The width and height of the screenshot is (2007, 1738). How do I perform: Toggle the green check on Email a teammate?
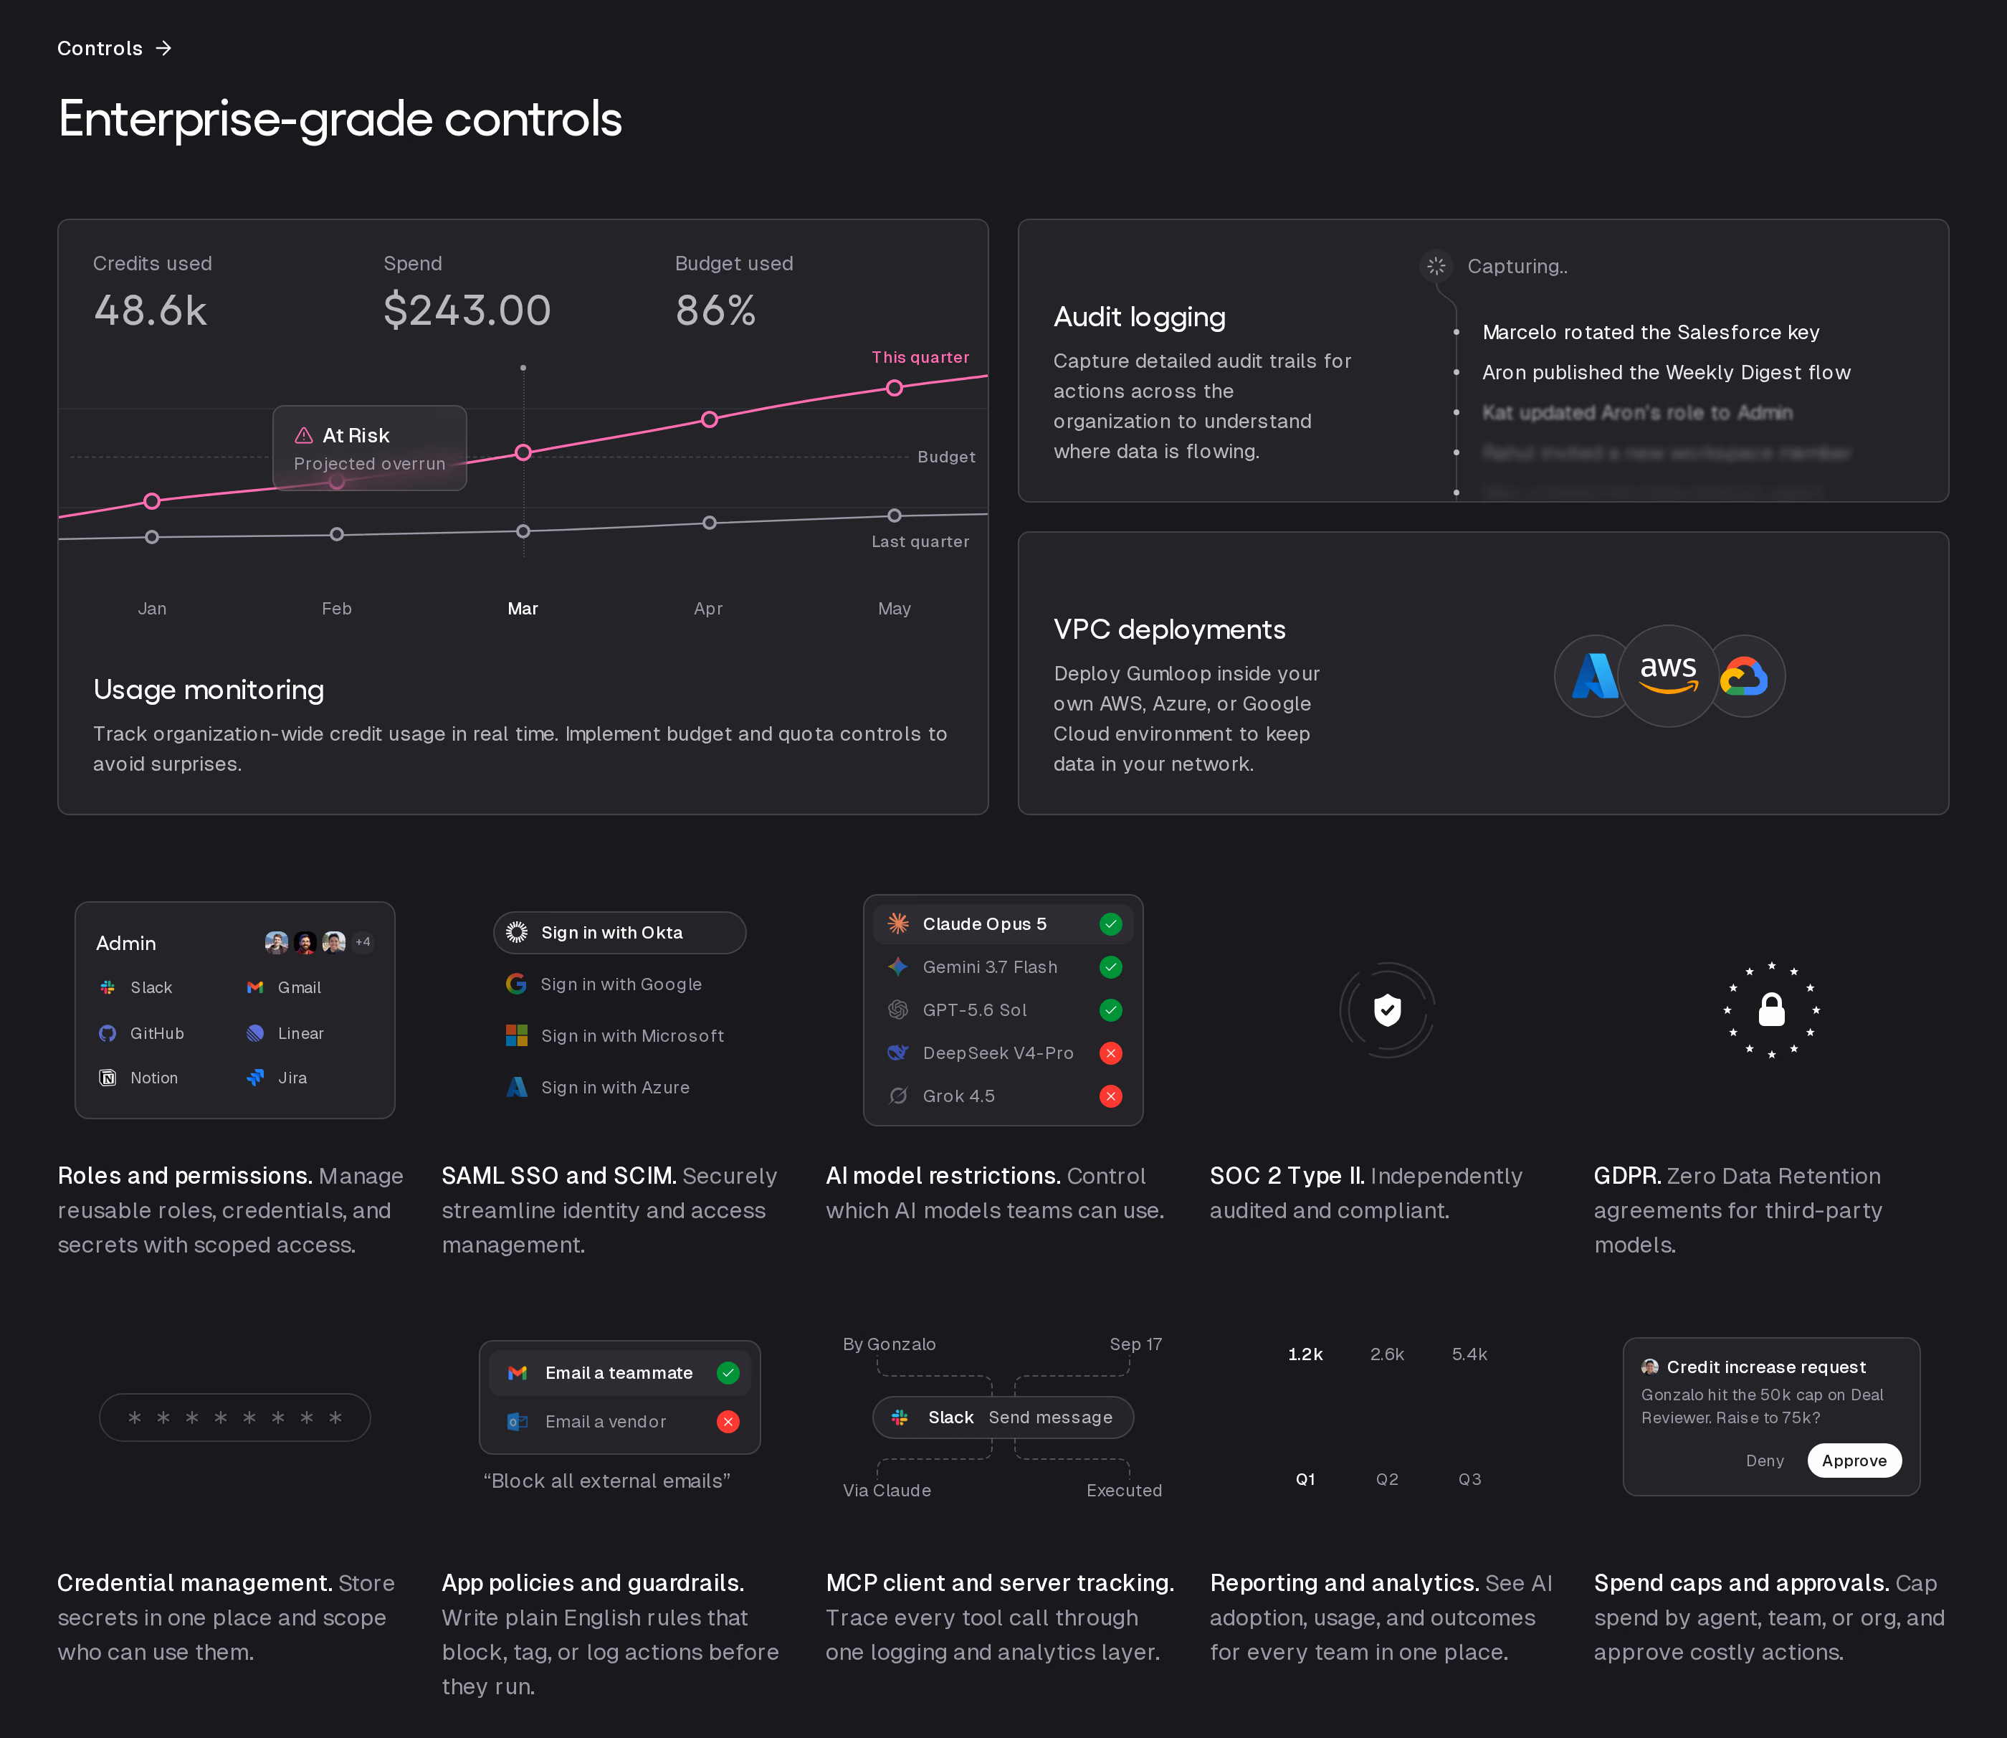pos(728,1372)
